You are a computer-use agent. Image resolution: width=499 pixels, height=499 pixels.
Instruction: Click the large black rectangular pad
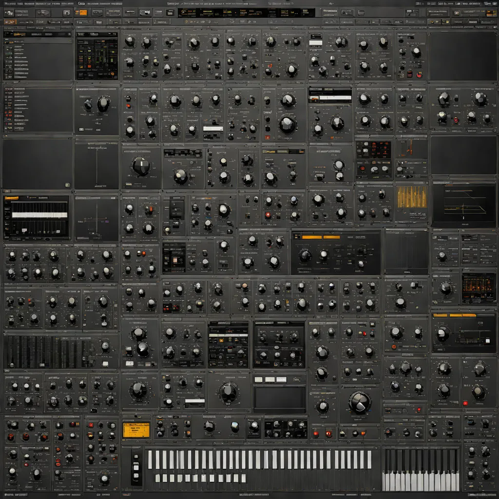click(x=279, y=398)
